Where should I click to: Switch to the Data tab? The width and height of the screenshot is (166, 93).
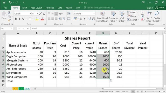[60, 8]
